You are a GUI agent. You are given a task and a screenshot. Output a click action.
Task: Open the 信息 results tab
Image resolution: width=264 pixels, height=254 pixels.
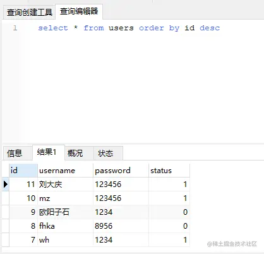[18, 153]
